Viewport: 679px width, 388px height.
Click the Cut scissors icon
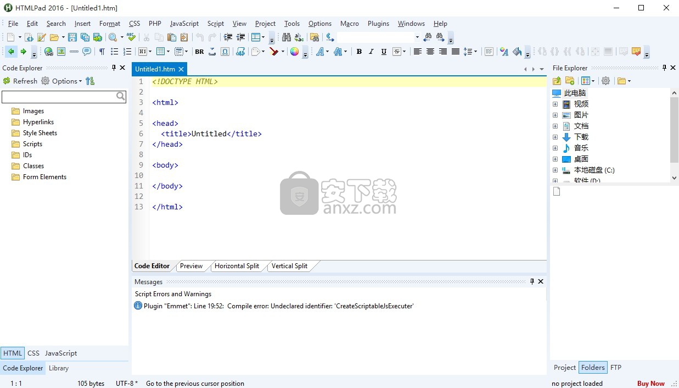146,37
